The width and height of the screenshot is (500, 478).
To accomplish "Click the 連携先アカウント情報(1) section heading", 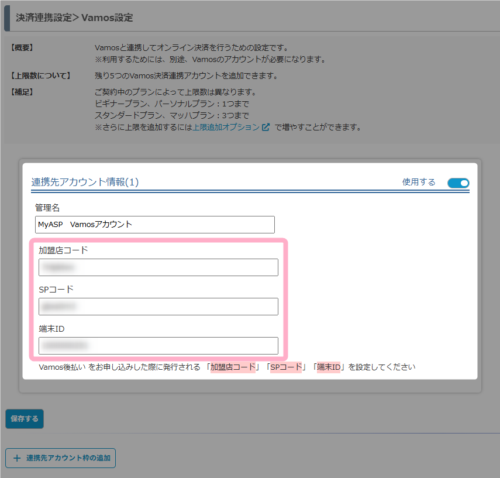I will click(85, 182).
